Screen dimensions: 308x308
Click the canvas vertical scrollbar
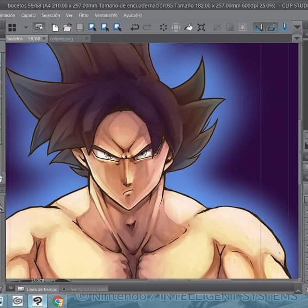300,153
